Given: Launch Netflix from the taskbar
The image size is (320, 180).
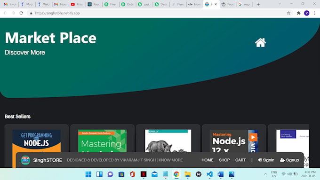Looking at the screenshot, I should pos(144,174).
